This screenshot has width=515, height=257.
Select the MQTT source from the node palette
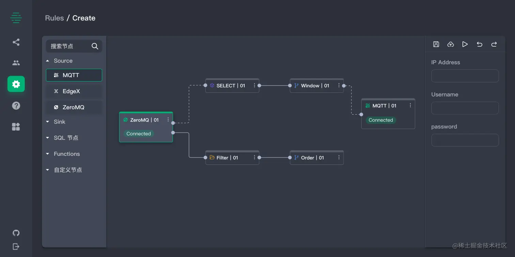point(74,75)
